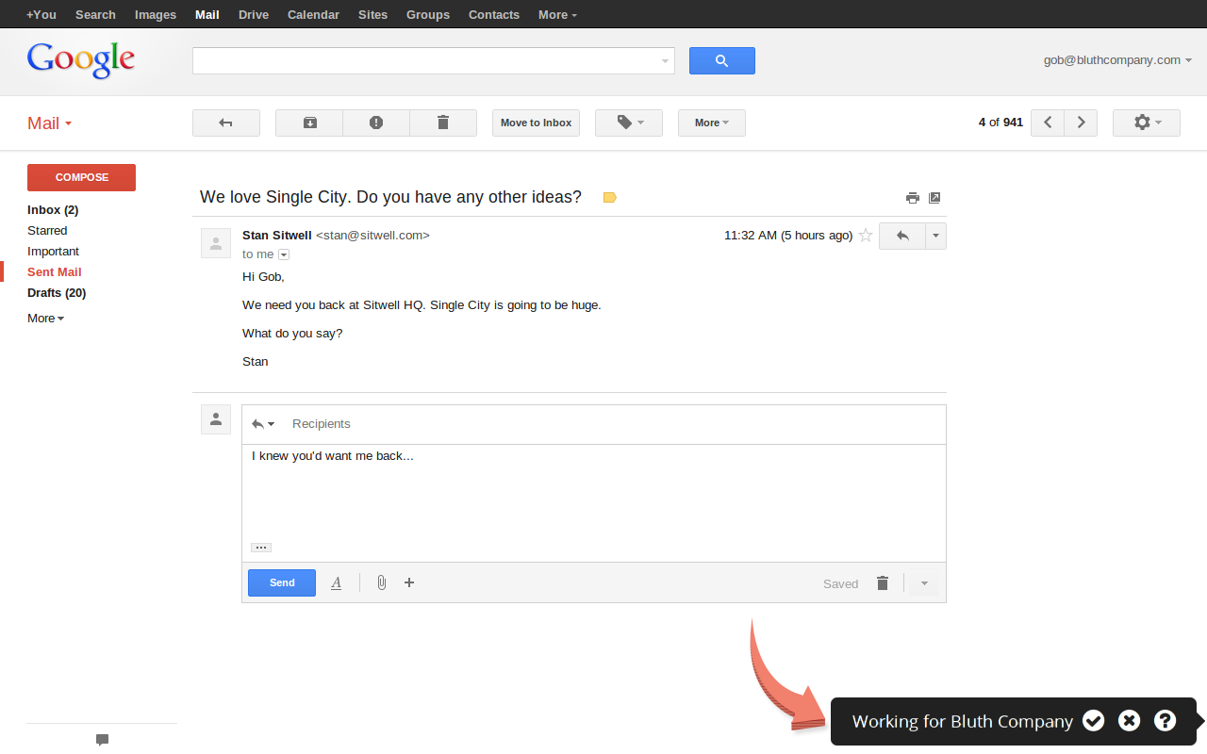
Task: Click the yellow importance marker
Action: click(609, 198)
